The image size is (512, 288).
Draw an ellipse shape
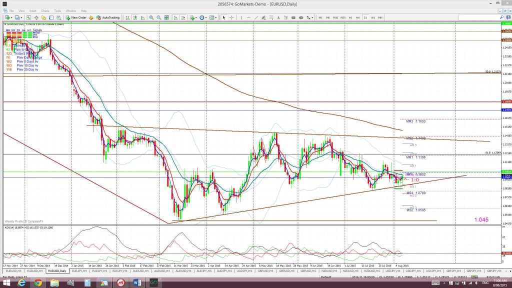point(301,17)
